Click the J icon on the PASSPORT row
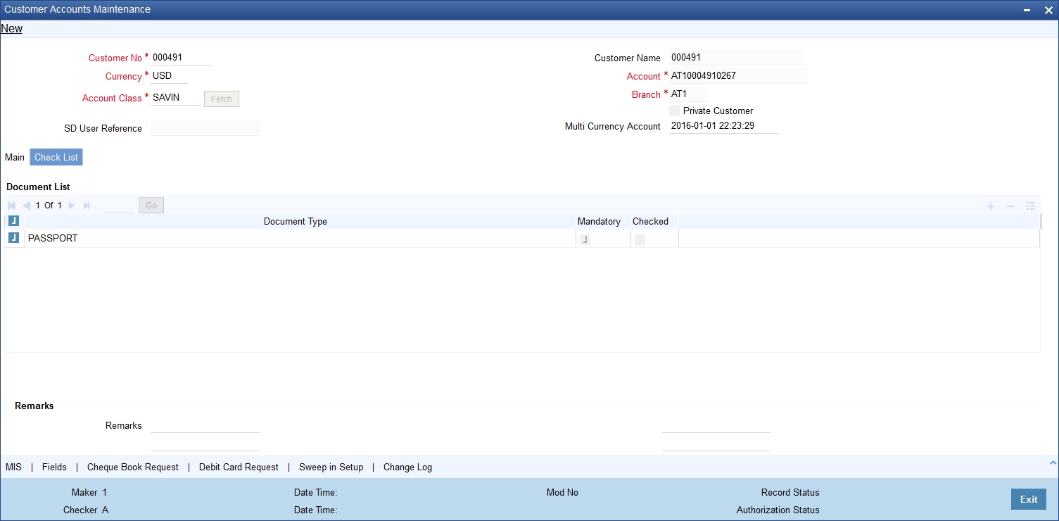 (13, 237)
